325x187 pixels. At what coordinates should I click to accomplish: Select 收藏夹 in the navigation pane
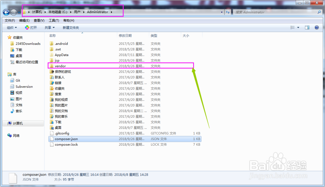[x=18, y=37]
